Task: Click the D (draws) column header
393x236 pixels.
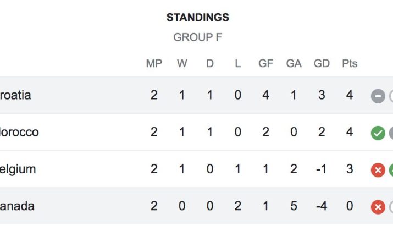Action: [x=210, y=63]
